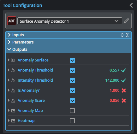The height and width of the screenshot is (134, 137).
Task: Click red X fail icon for Anomaly Score
Action: click(124, 101)
